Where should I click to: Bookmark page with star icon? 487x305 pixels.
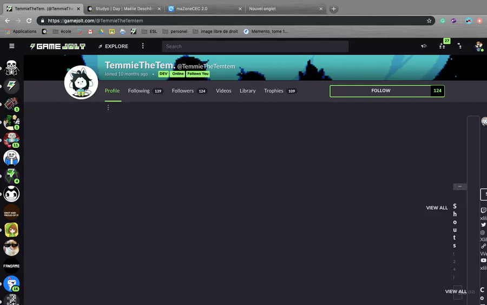429,21
